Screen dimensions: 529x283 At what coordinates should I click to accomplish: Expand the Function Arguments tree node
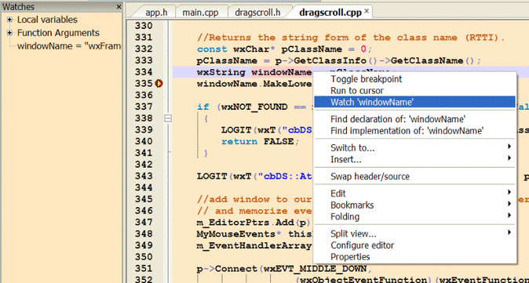[9, 33]
